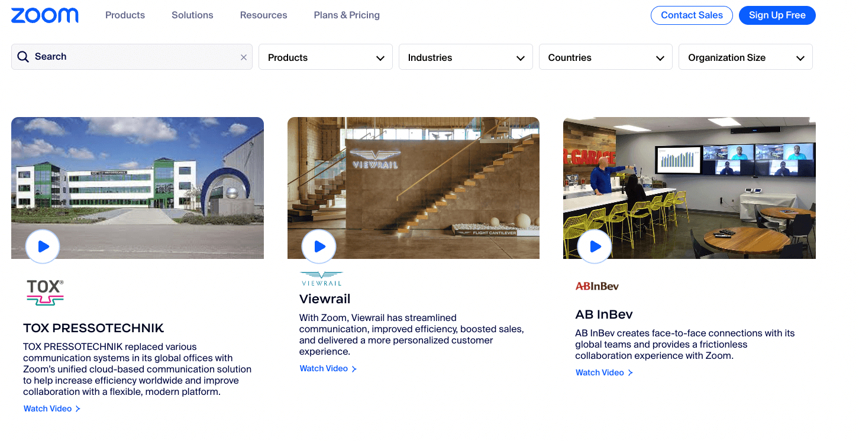Play the Viewrail video
Screen dimensions: 859x441
click(319, 247)
